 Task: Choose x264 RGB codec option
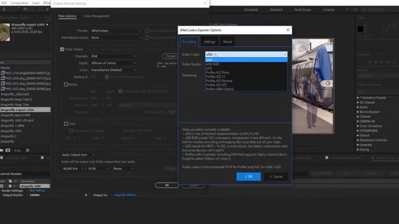point(212,64)
